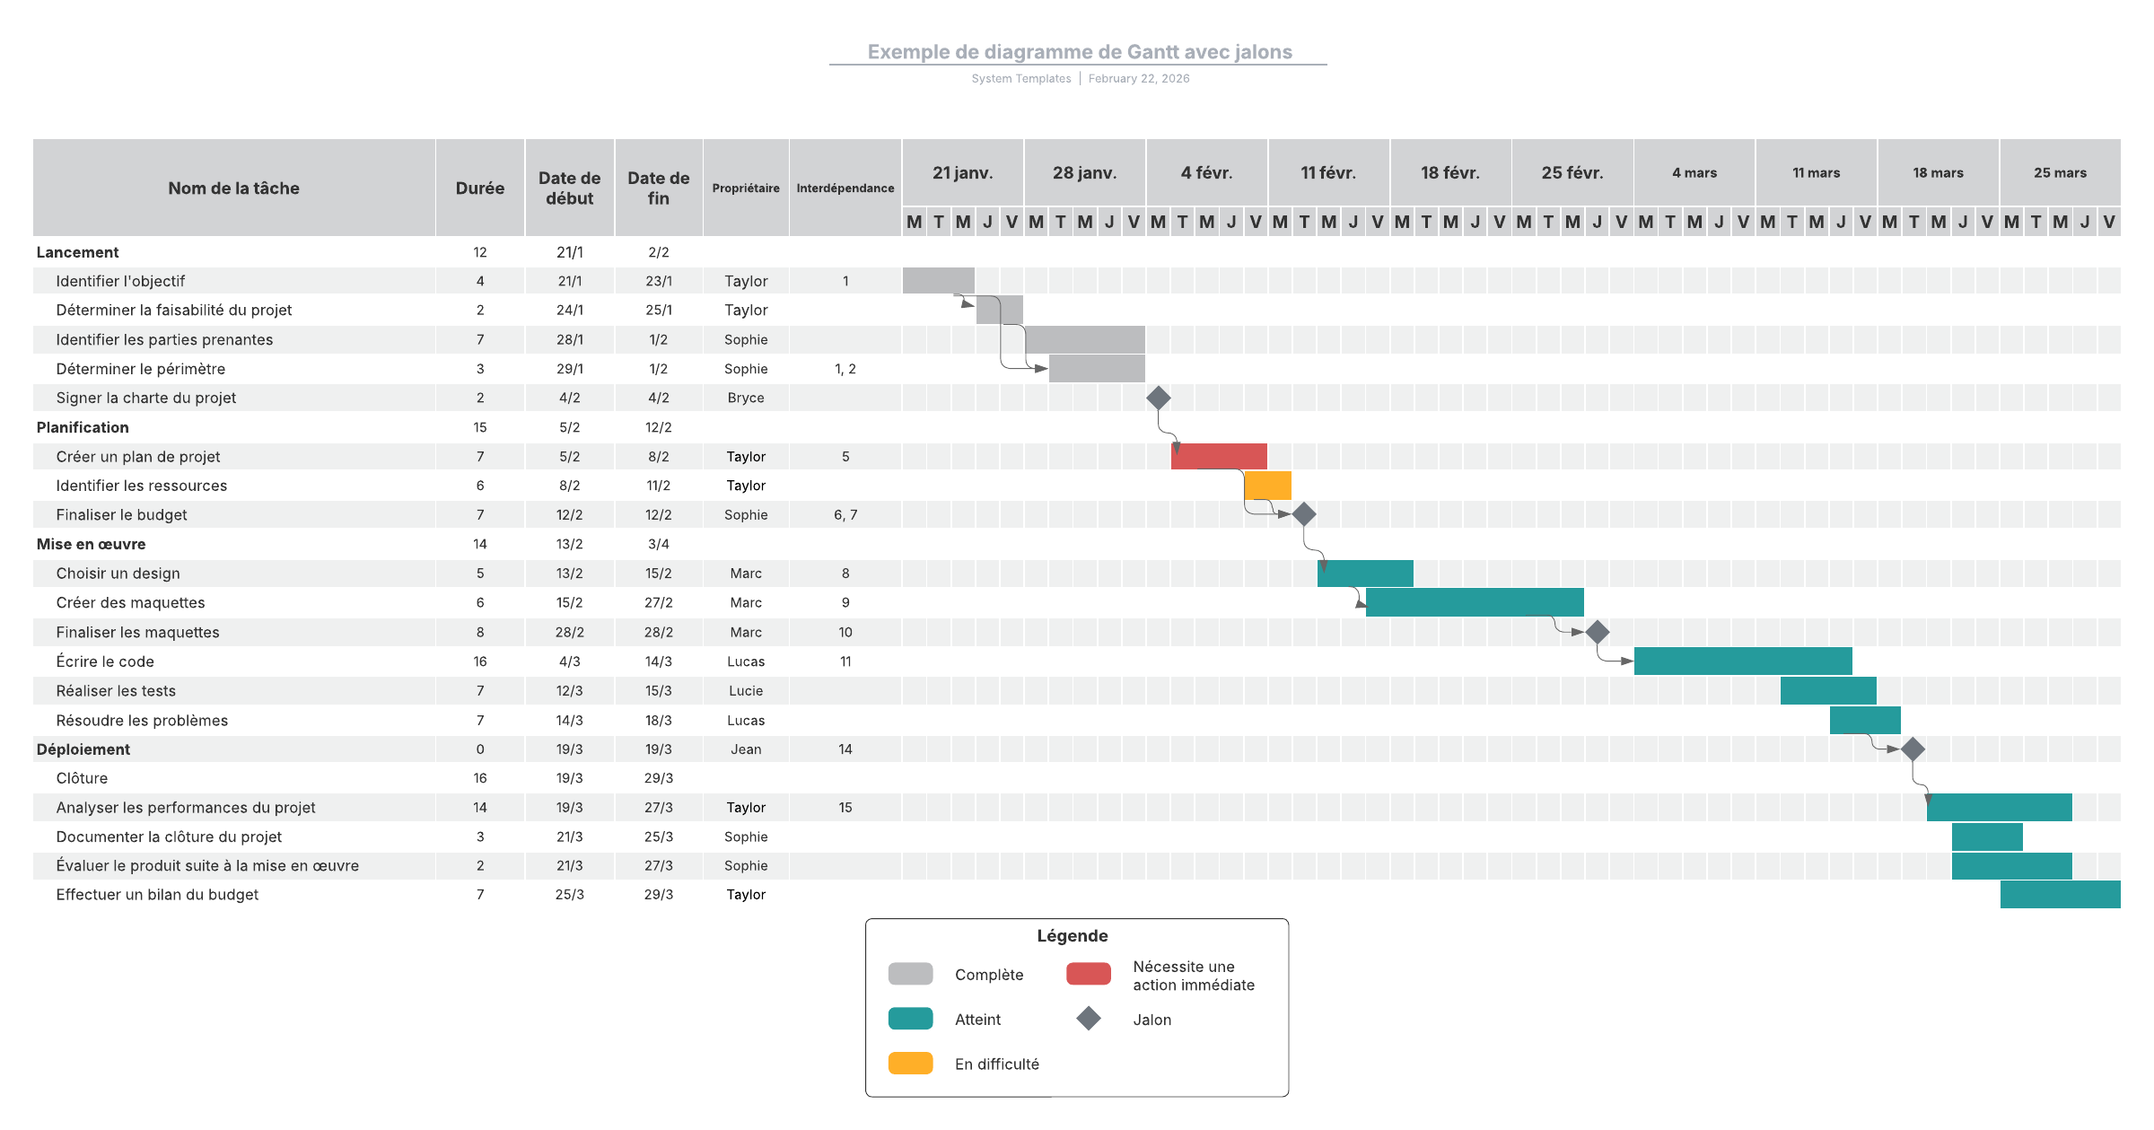The image size is (2154, 1130).
Task: Click the Signer la charte milestone diamond
Action: point(1159,398)
